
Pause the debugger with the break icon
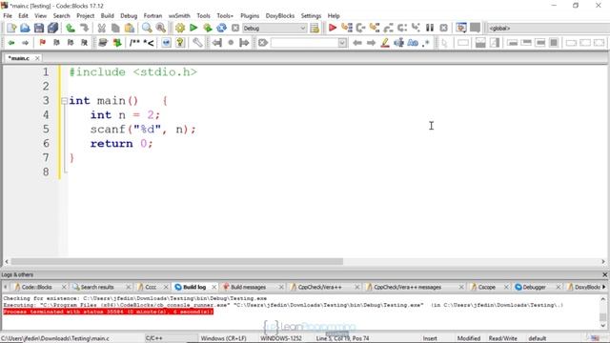click(430, 28)
